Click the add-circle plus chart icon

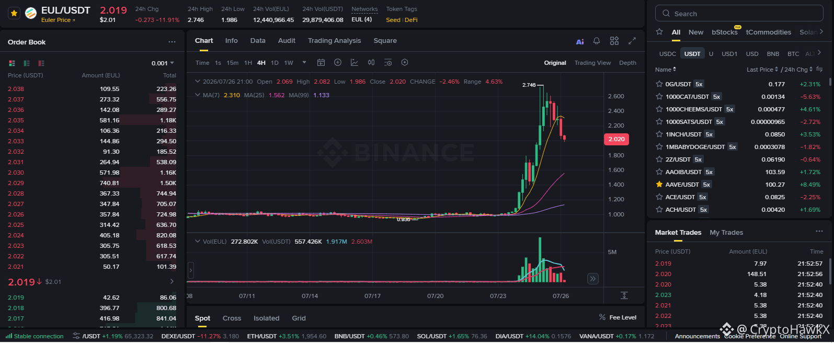coord(338,63)
